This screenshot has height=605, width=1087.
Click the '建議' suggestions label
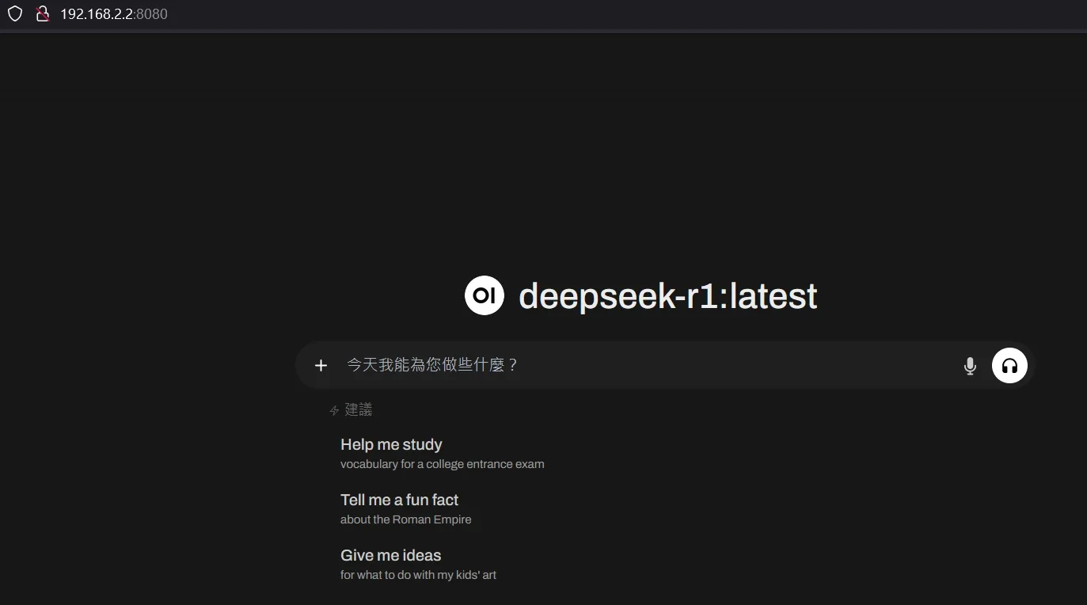coord(359,409)
